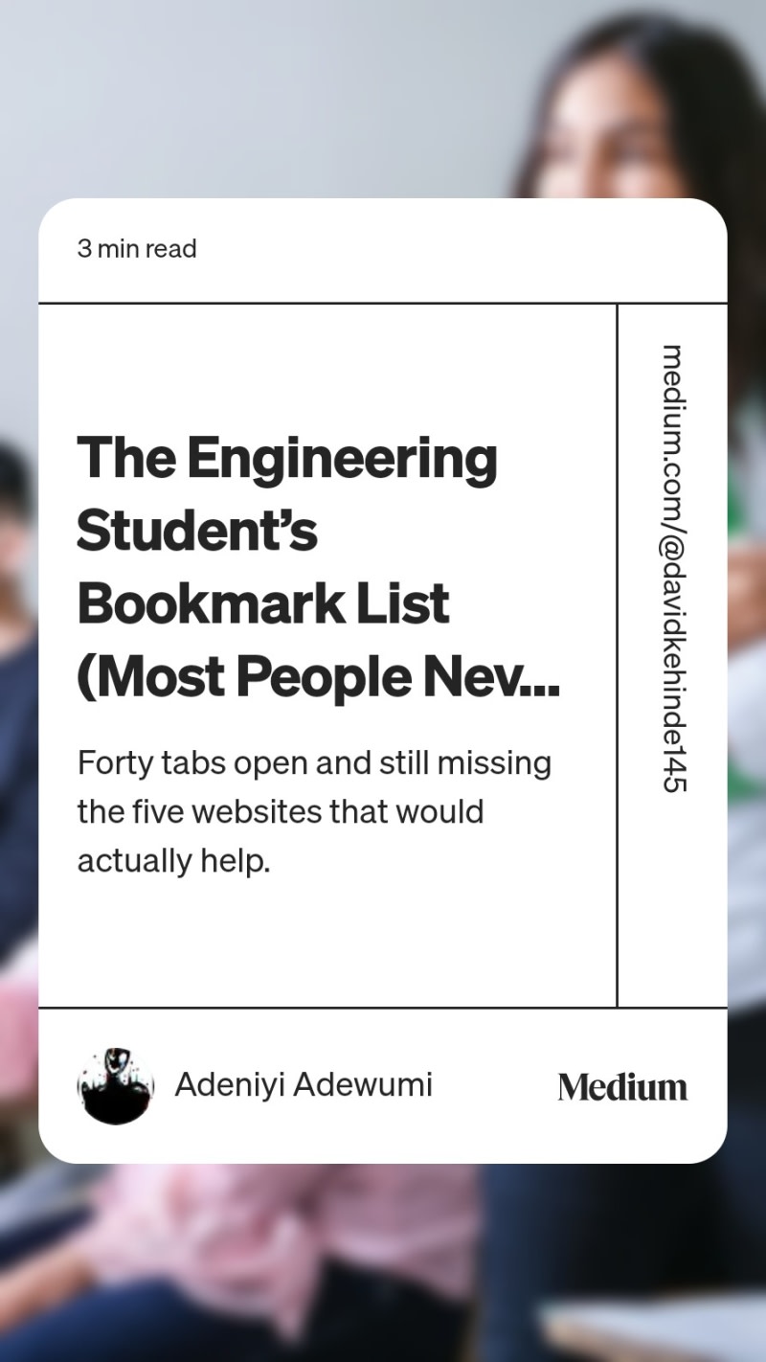Open Adeniyi Adewumi's author name
Image resolution: width=766 pixels, height=1362 pixels.
tap(304, 1085)
